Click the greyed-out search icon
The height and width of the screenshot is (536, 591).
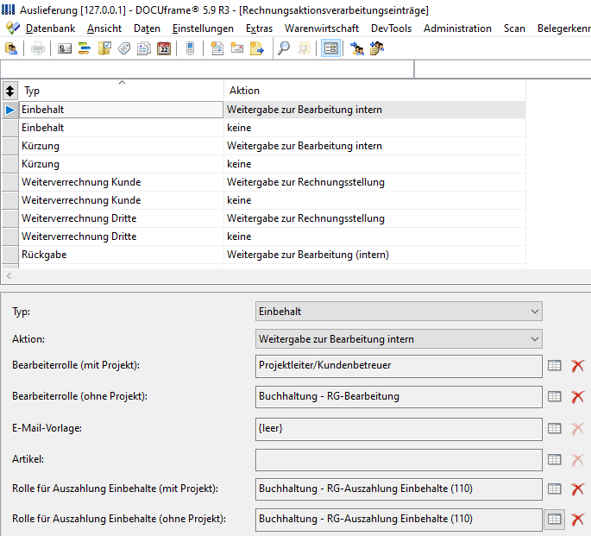click(304, 48)
